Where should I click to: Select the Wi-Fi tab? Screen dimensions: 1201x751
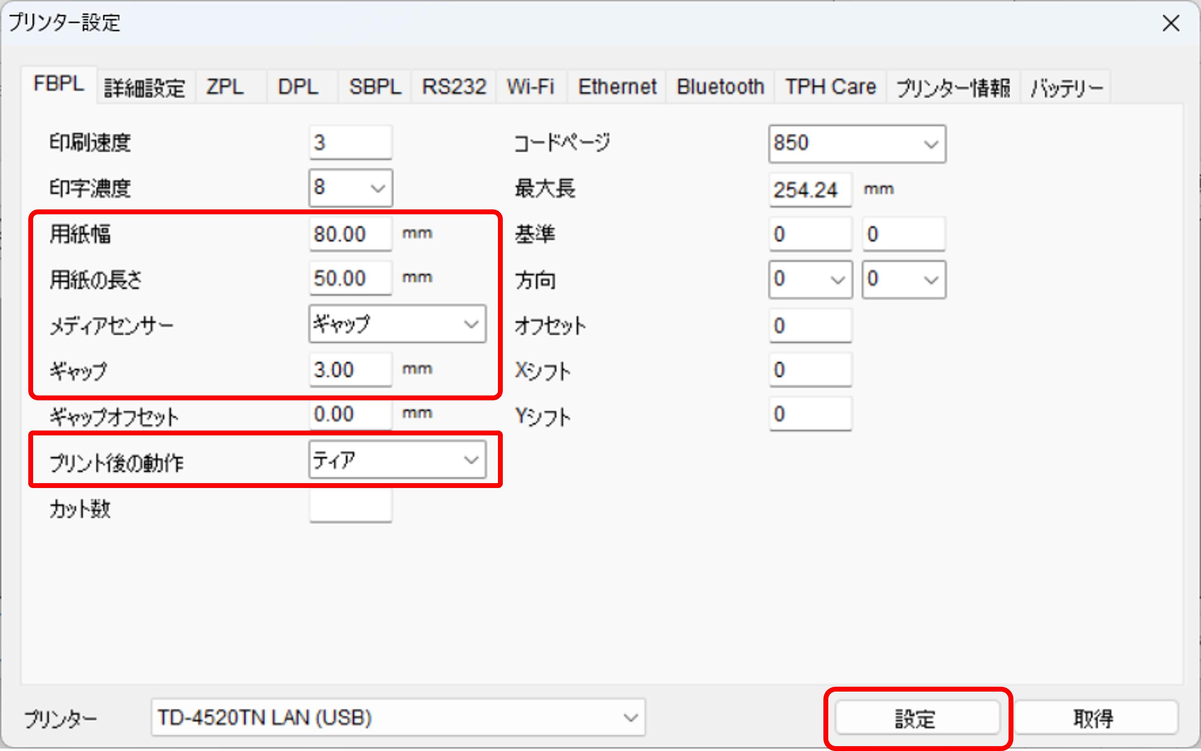(x=530, y=87)
